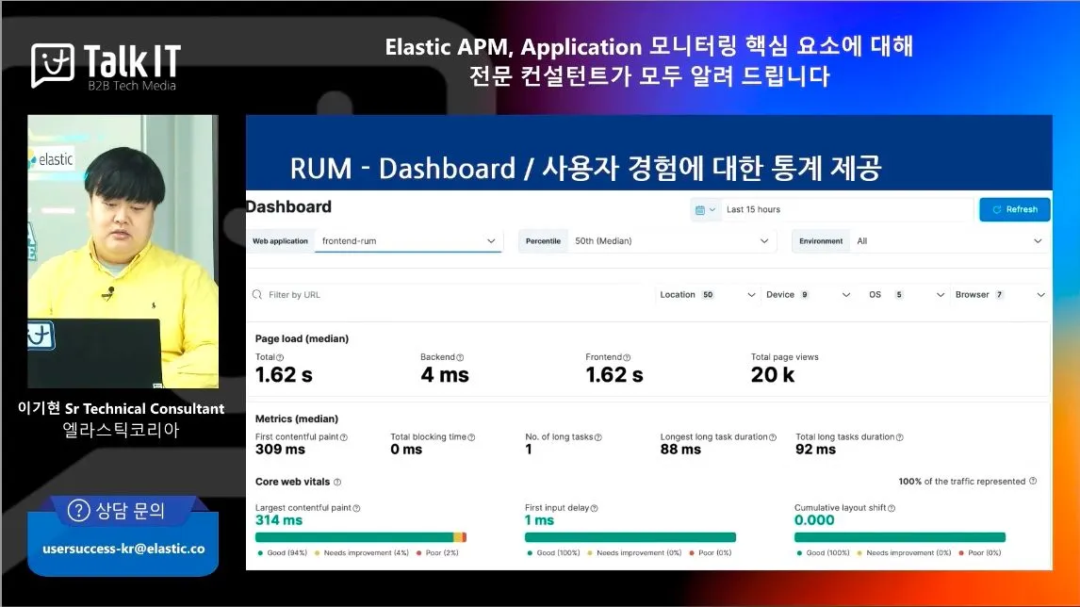Click info icon beside First contentful paint
Image resolution: width=1080 pixels, height=607 pixels.
[344, 437]
